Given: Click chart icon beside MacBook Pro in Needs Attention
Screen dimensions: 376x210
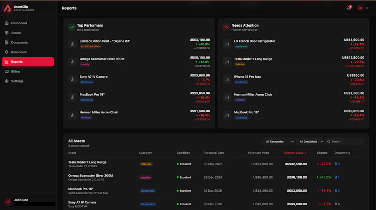Looking at the screenshot, I should [227, 115].
